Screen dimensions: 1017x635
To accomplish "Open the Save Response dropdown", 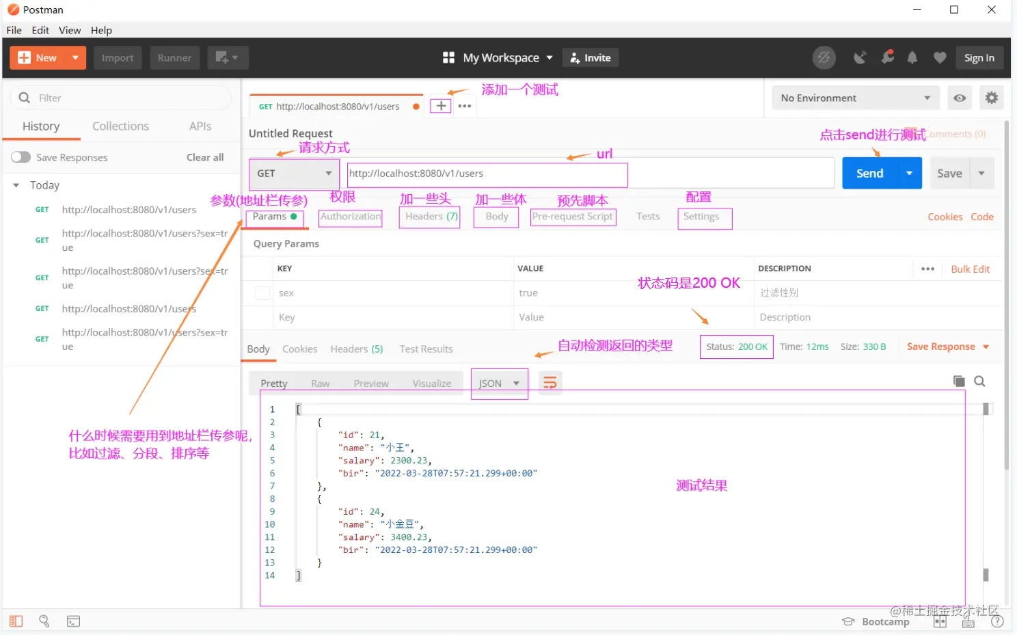I will click(x=948, y=347).
